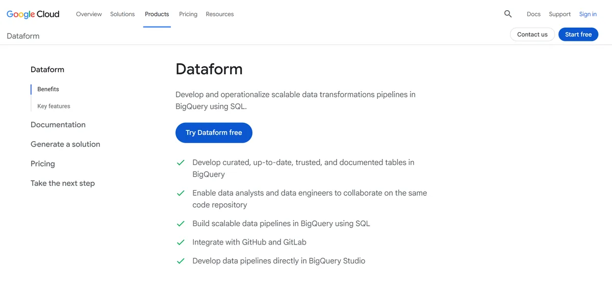Click checkmark beside 'Enable data analysts' benefit
The height and width of the screenshot is (298, 612).
(x=181, y=193)
